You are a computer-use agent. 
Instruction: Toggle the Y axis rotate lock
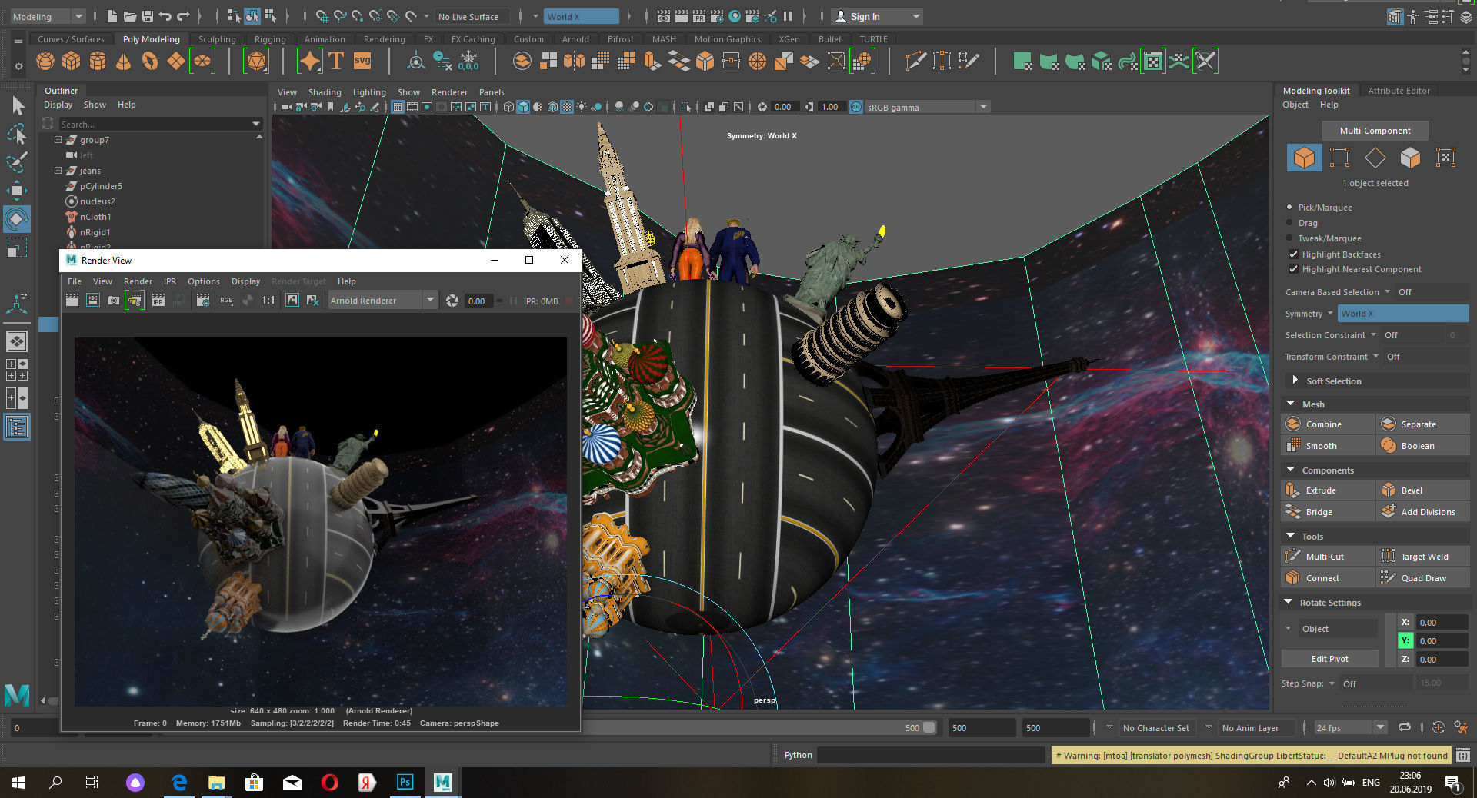coord(1405,640)
